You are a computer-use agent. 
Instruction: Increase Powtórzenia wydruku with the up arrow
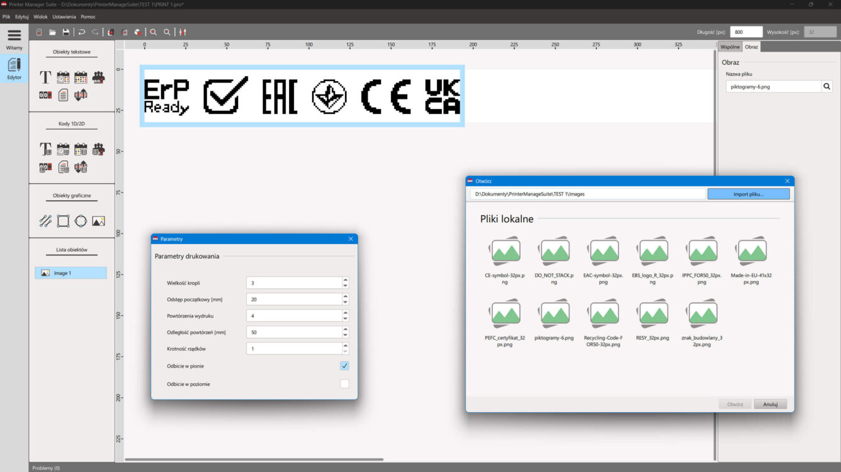click(345, 313)
